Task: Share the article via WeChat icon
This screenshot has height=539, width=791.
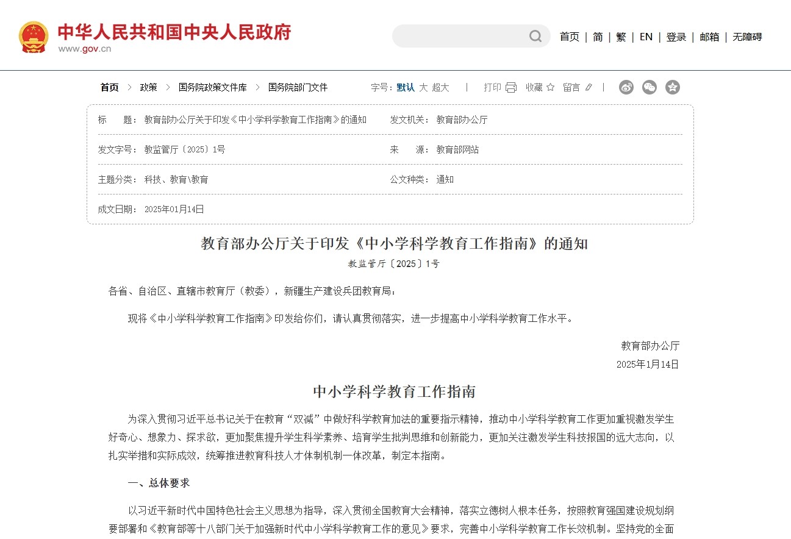Action: point(650,87)
